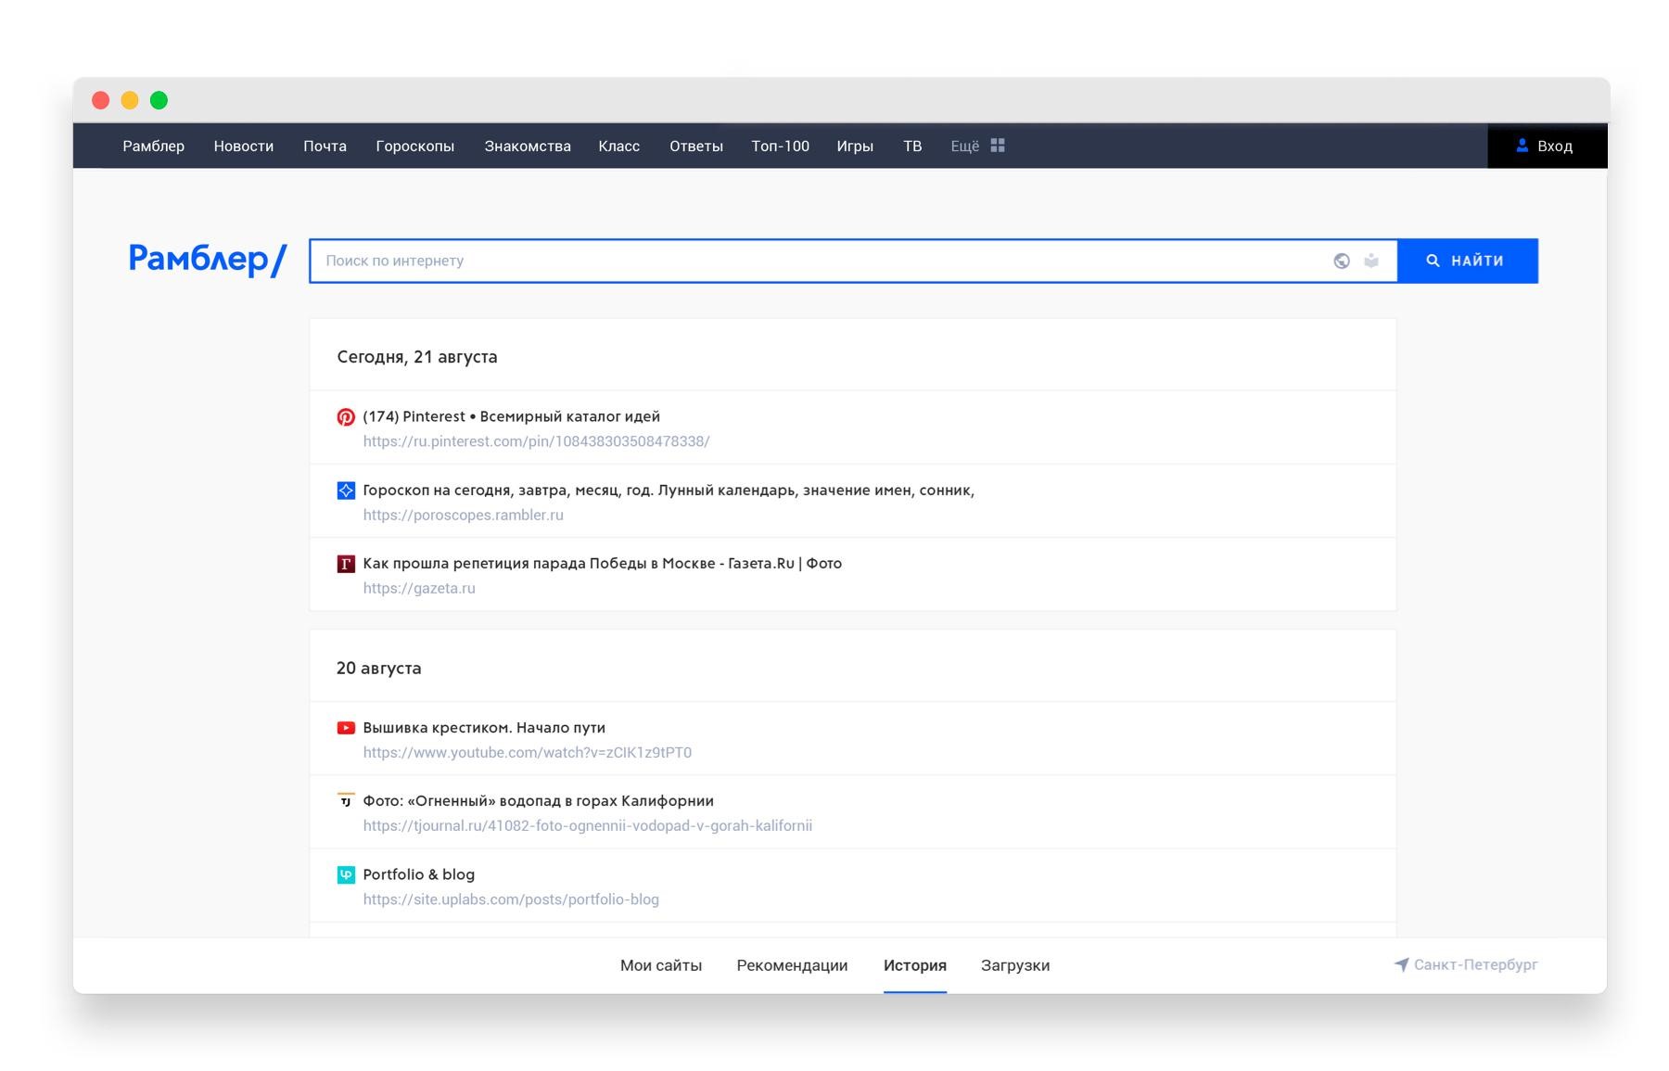Minimize the window with yellow button
The width and height of the screenshot is (1669, 1071).
[x=130, y=100]
